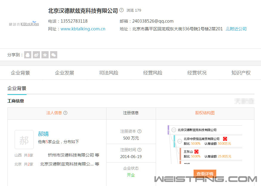261x186 pixels.
Task: Open the 股权结构图 header link
Action: (205, 113)
